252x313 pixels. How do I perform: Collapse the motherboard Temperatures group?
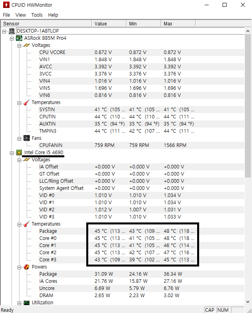pos(19,103)
